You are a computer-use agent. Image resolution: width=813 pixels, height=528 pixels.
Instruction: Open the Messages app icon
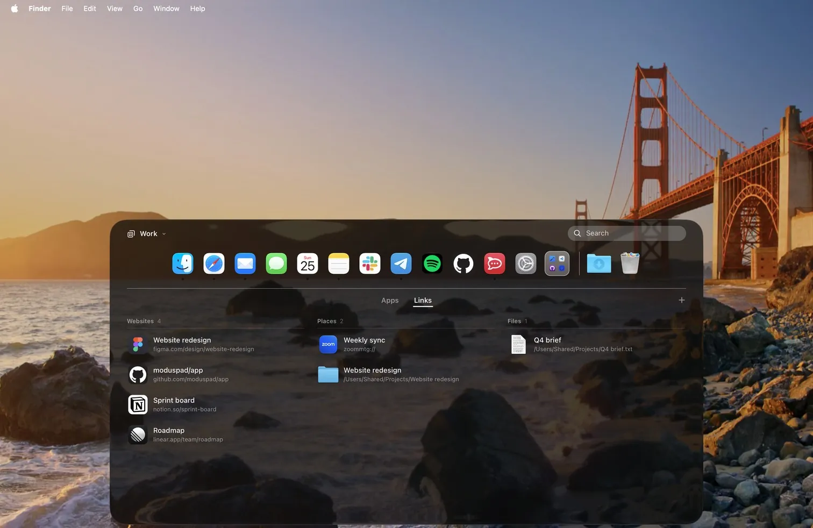276,263
